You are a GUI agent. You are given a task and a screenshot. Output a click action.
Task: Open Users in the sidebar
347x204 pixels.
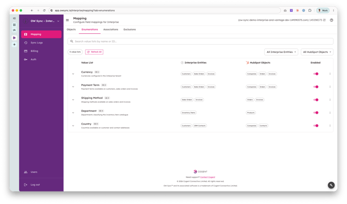coord(41,172)
